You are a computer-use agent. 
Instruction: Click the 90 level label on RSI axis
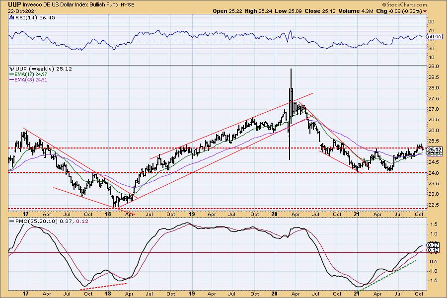pos(431,22)
